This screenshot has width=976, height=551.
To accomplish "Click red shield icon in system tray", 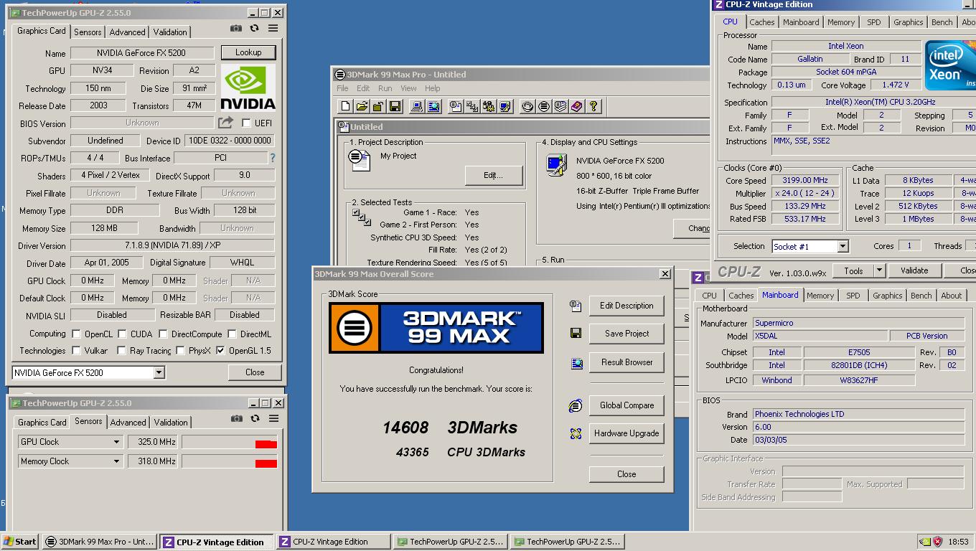I will pos(937,542).
